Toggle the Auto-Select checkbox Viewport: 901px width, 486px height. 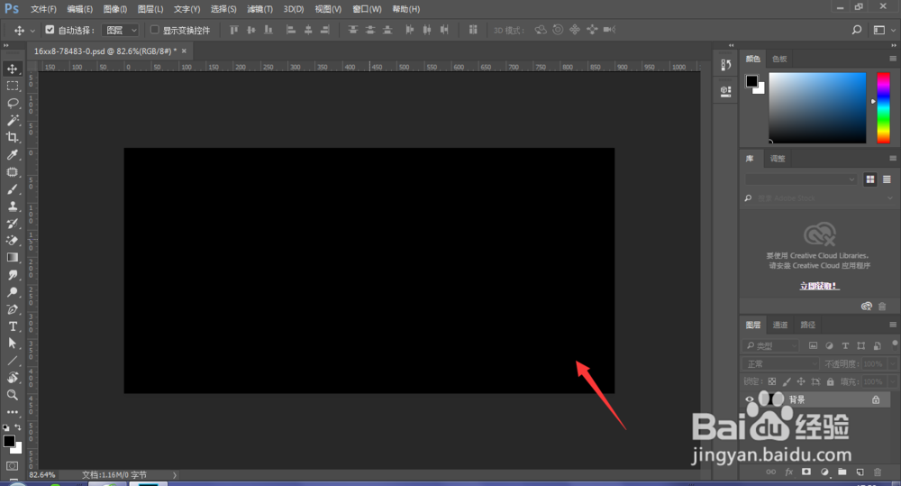50,30
